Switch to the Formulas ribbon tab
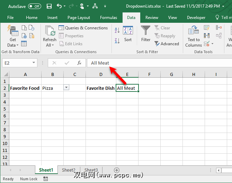This screenshot has width=232, height=183. (108, 18)
